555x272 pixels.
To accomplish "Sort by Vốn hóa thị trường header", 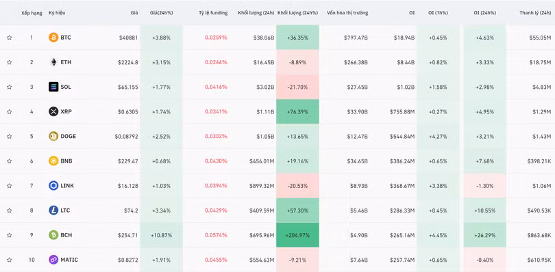I will [x=347, y=13].
